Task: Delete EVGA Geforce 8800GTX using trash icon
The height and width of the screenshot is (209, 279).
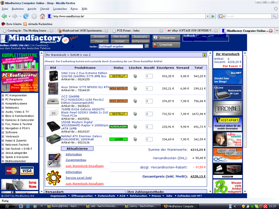Action: (x=135, y=114)
